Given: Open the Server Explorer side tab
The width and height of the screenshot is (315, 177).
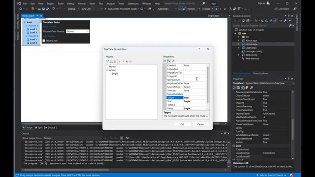Looking at the screenshot, I should point(18,22).
